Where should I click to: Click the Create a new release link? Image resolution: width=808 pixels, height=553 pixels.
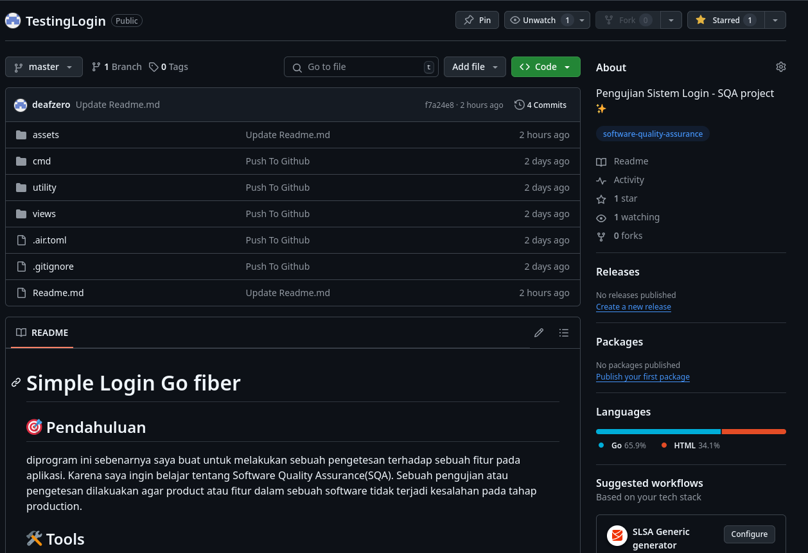click(x=633, y=307)
